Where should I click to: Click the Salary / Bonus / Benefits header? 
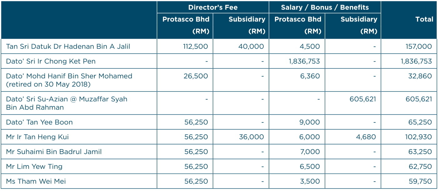click(325, 7)
